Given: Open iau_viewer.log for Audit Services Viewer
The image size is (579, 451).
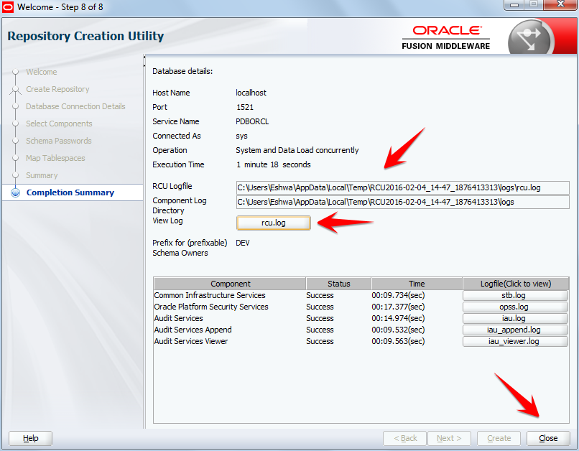Looking at the screenshot, I should (x=515, y=341).
